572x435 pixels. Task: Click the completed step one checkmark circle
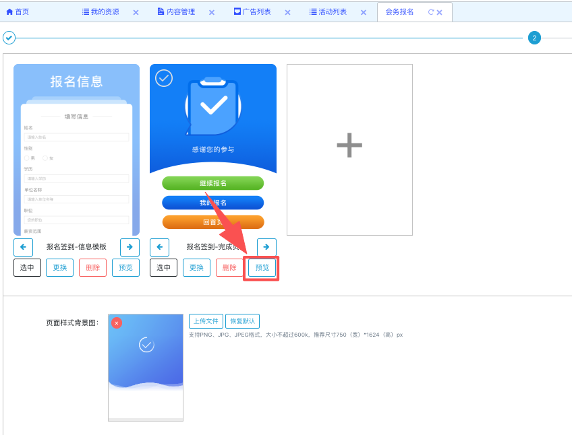click(x=9, y=38)
